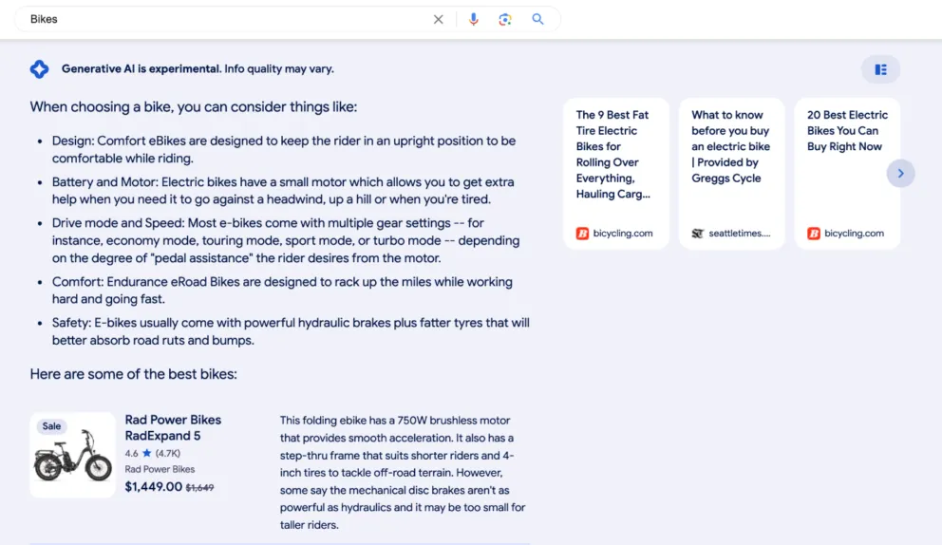The height and width of the screenshot is (545, 942).
Task: Toggle the AI overview layout view button
Action: [880, 69]
